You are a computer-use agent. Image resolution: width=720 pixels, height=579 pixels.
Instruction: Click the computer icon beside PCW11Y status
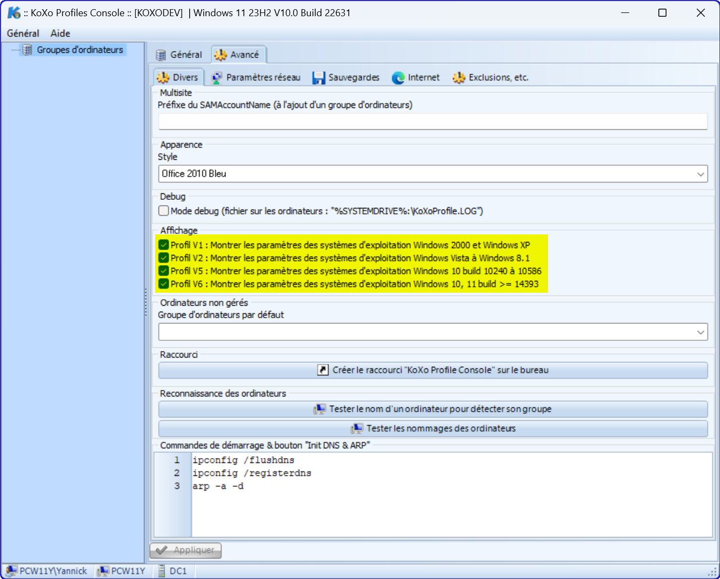[x=103, y=571]
